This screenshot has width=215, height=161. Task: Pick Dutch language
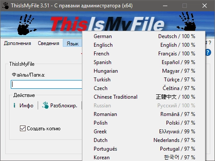144,140
